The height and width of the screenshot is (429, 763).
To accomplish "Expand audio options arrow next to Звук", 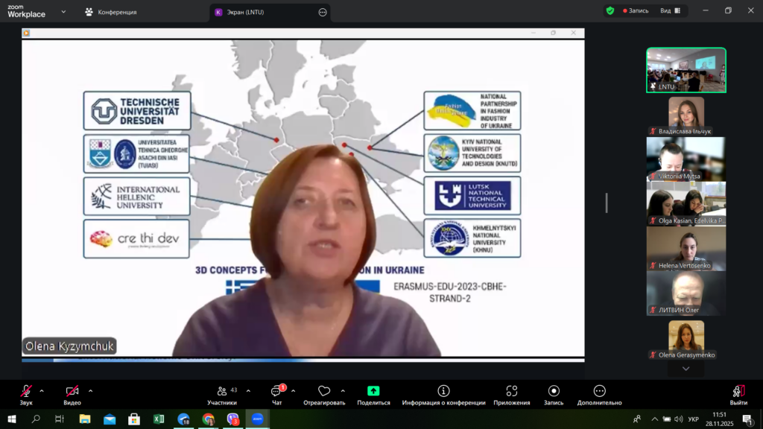I will (x=42, y=390).
